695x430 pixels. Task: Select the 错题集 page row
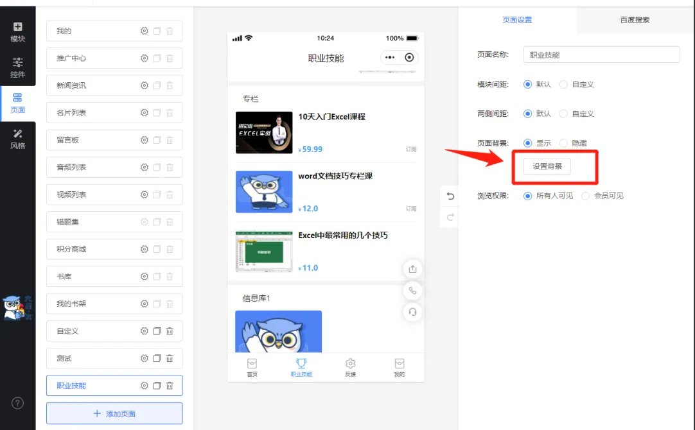click(x=114, y=222)
